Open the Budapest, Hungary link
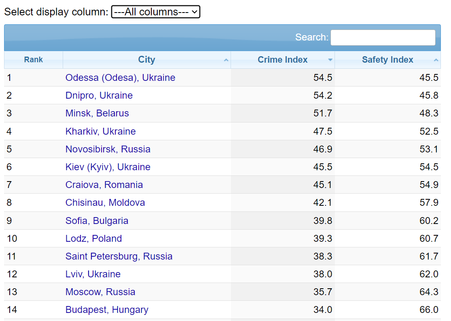 pos(107,310)
